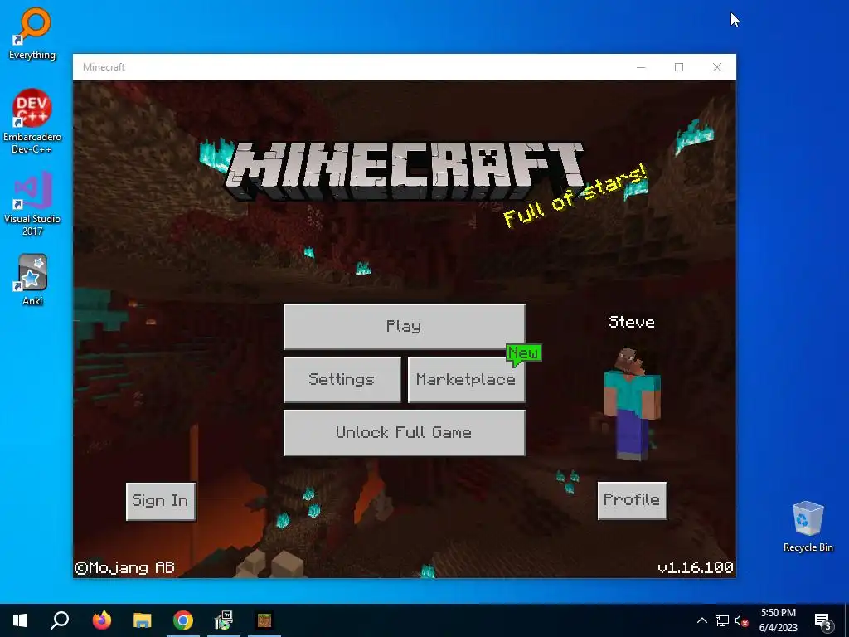Image resolution: width=849 pixels, height=637 pixels.
Task: Click the ©Mojang AB copyright text
Action: click(x=124, y=567)
